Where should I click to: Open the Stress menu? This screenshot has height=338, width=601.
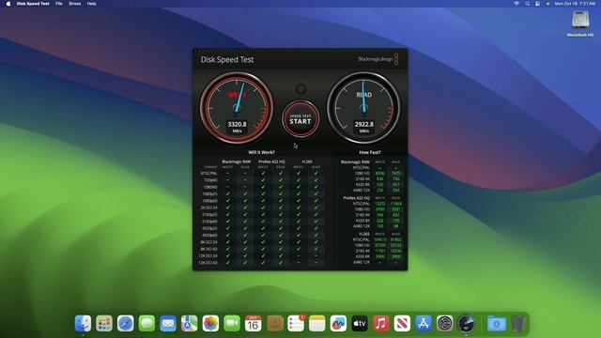[x=75, y=4]
